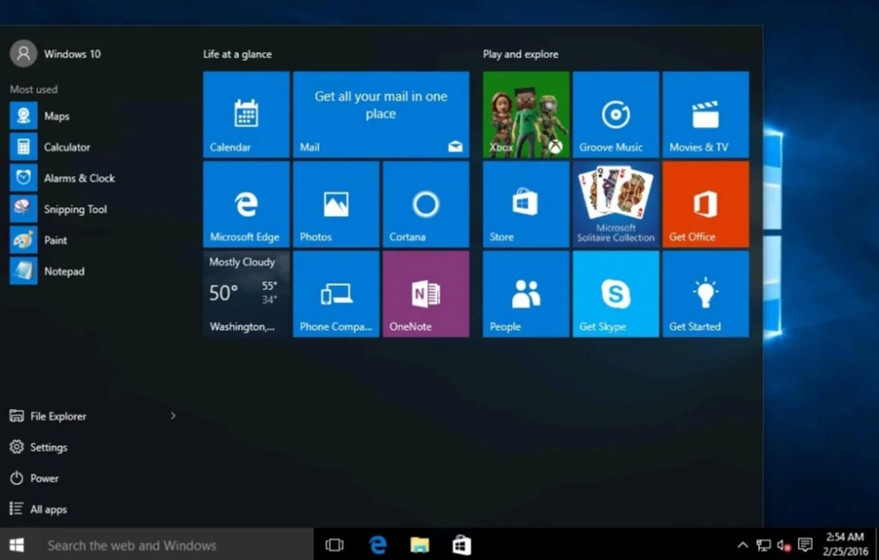Open the Cortana tile
This screenshot has width=879, height=560.
425,205
